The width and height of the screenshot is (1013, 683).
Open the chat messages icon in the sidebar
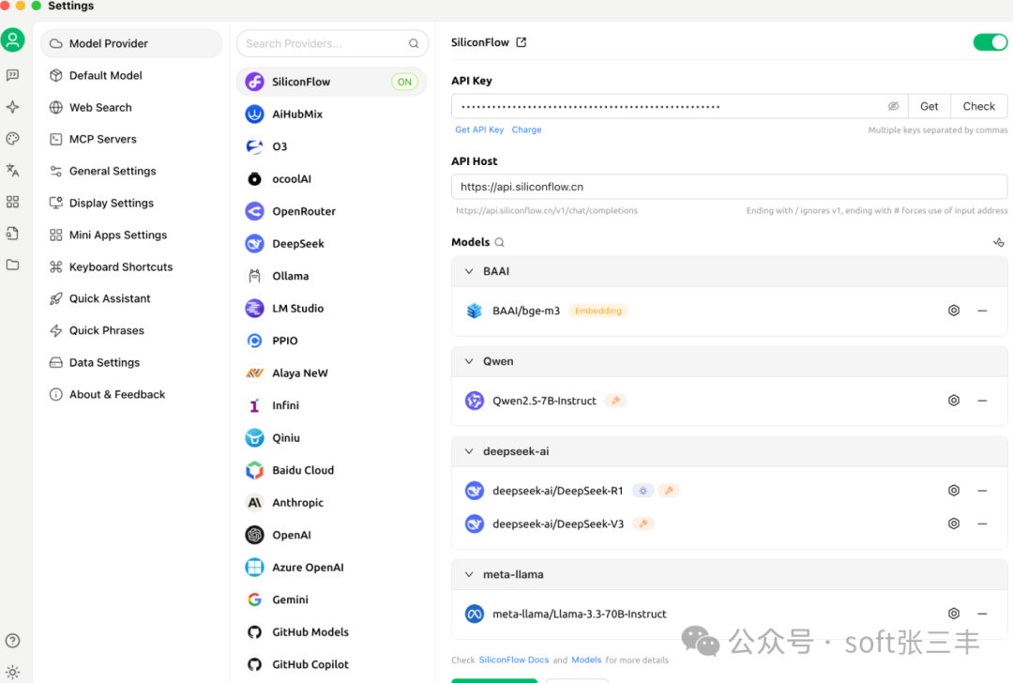tap(13, 73)
